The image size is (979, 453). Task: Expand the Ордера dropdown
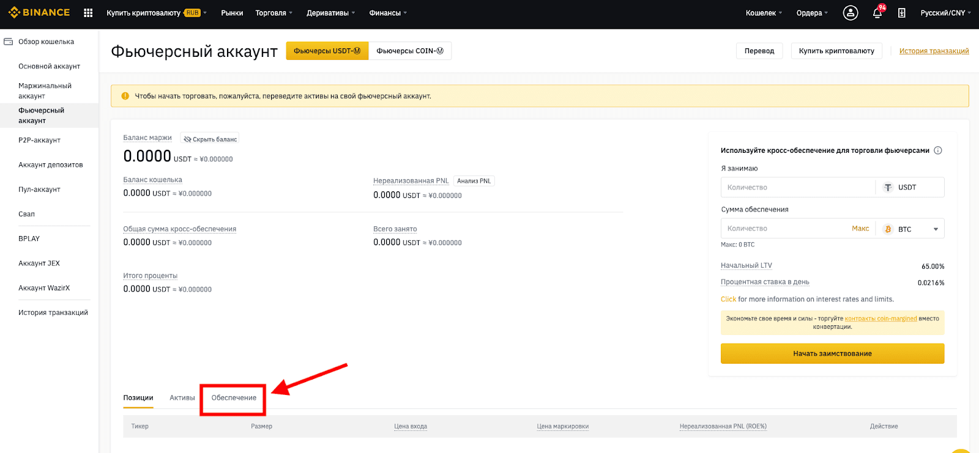[x=812, y=13]
